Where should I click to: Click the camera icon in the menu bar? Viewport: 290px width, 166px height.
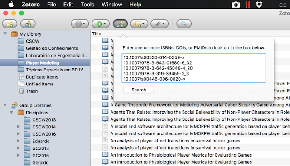coord(236,5)
